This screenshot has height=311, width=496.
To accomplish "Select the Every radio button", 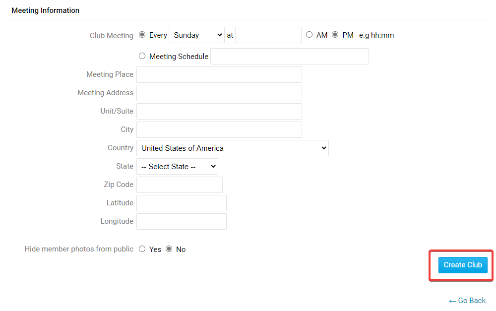I will coord(142,35).
